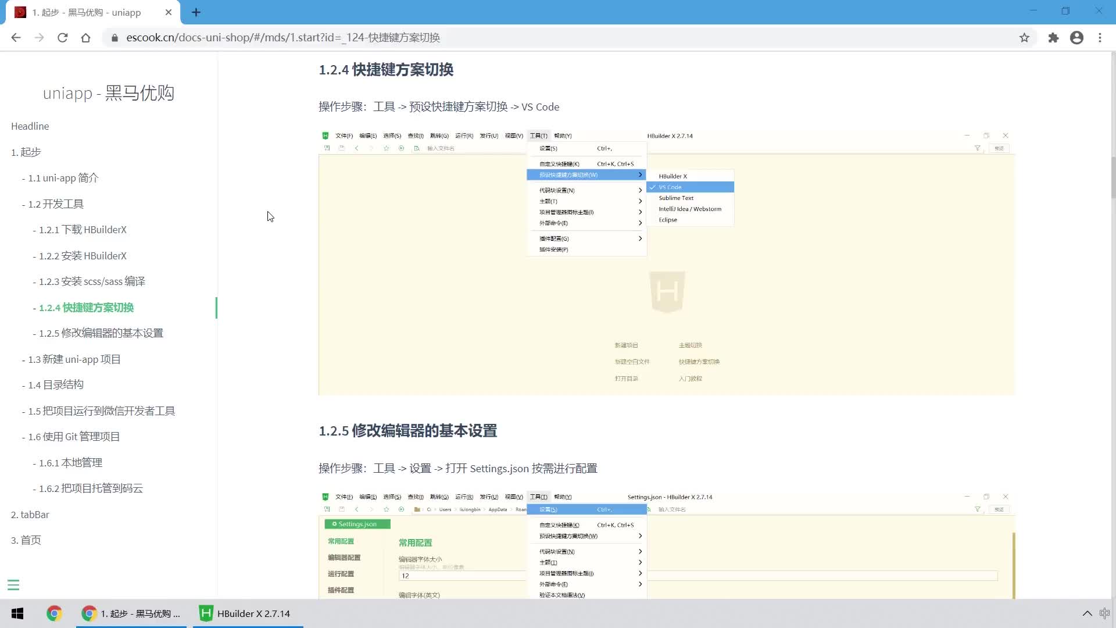The height and width of the screenshot is (628, 1116).
Task: Show hidden system tray icons
Action: point(1087,613)
